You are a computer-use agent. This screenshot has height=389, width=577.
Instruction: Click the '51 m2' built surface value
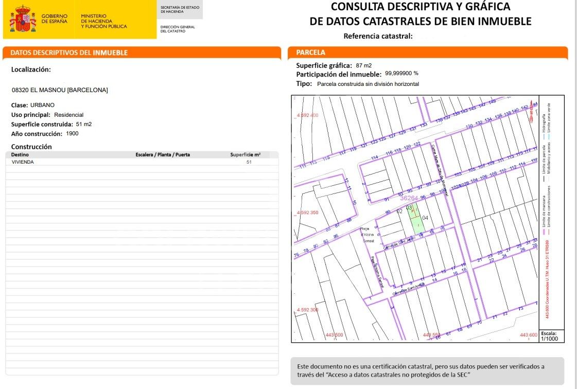click(x=84, y=124)
